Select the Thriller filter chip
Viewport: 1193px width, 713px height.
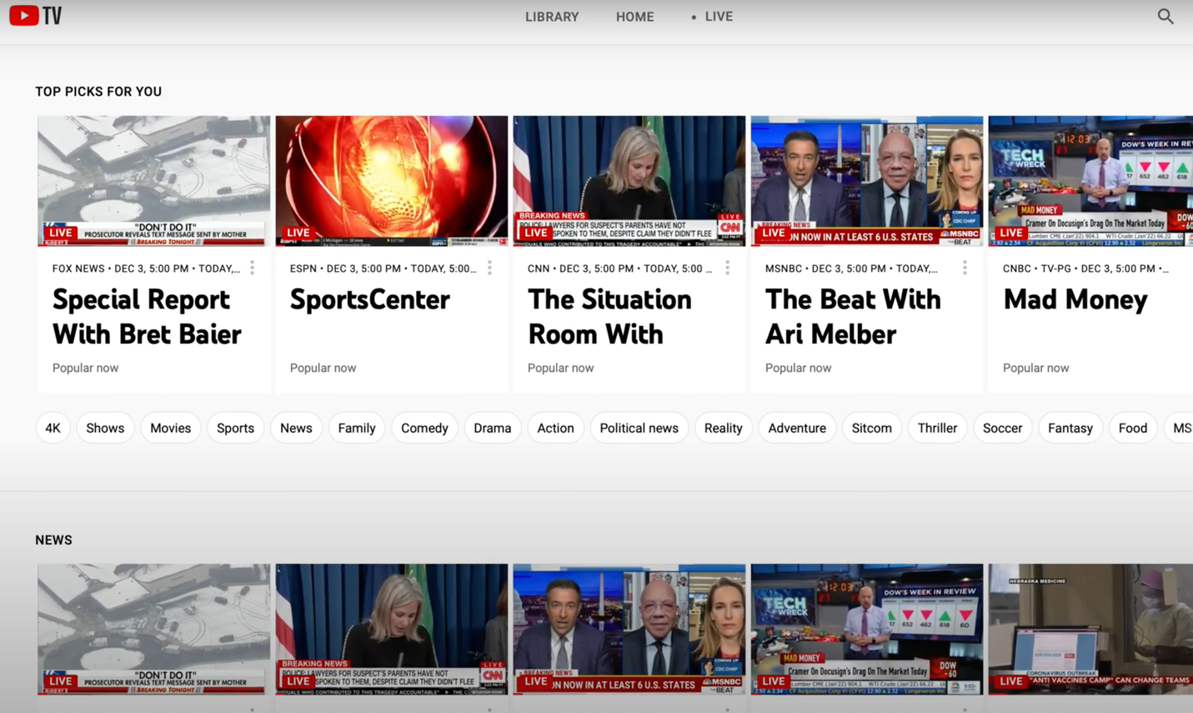click(x=937, y=428)
